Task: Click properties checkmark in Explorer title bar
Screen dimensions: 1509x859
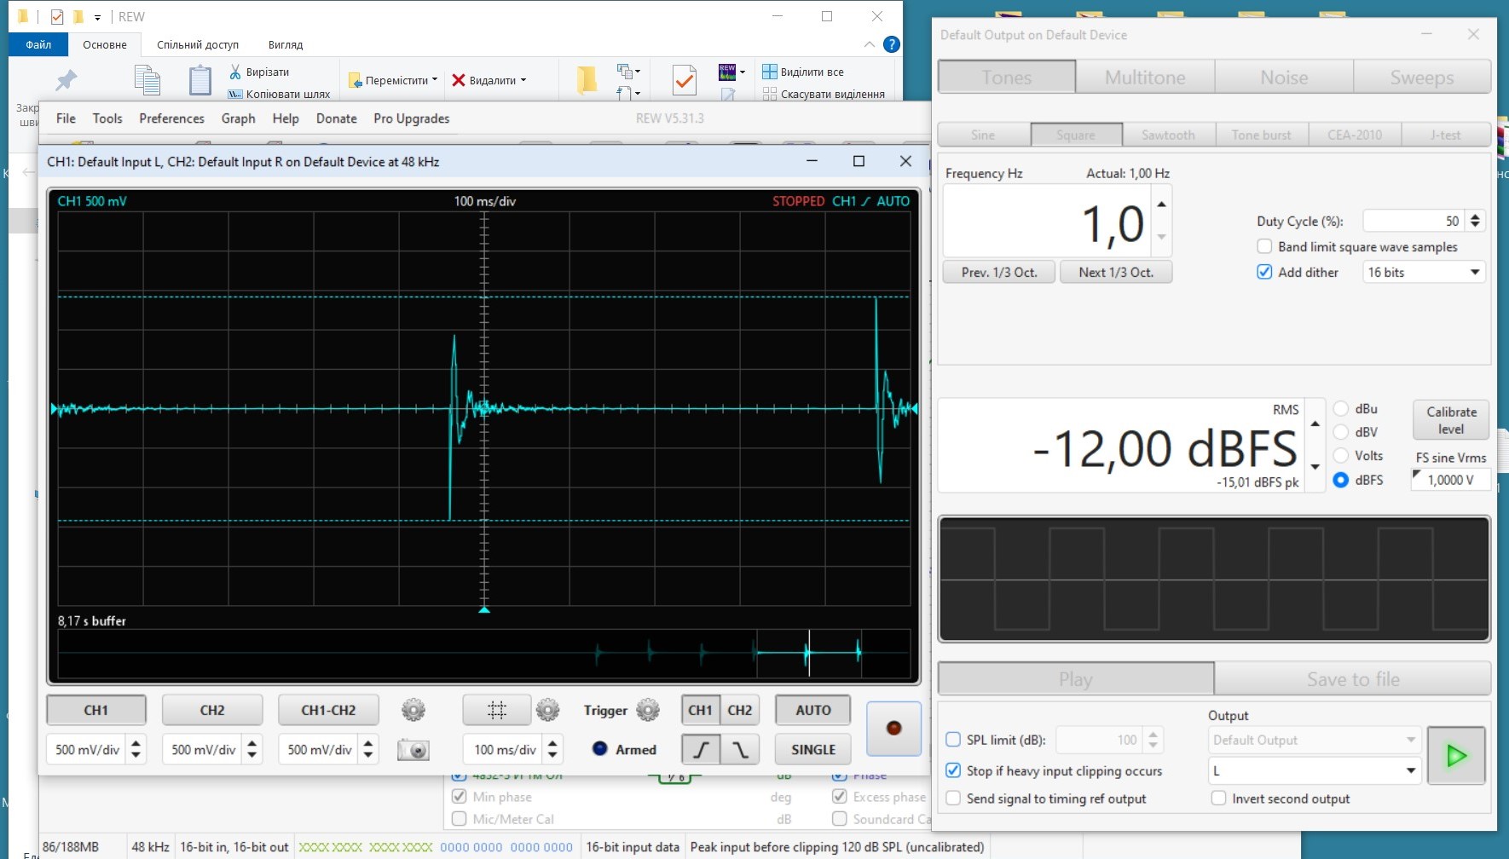Action: pos(57,16)
